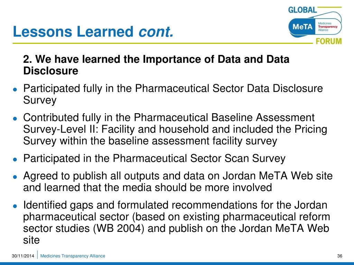Click the Pharmaceutical Sector Data Disclosure Survey line
Viewport: 354px width, 265px height.
tap(173, 94)
